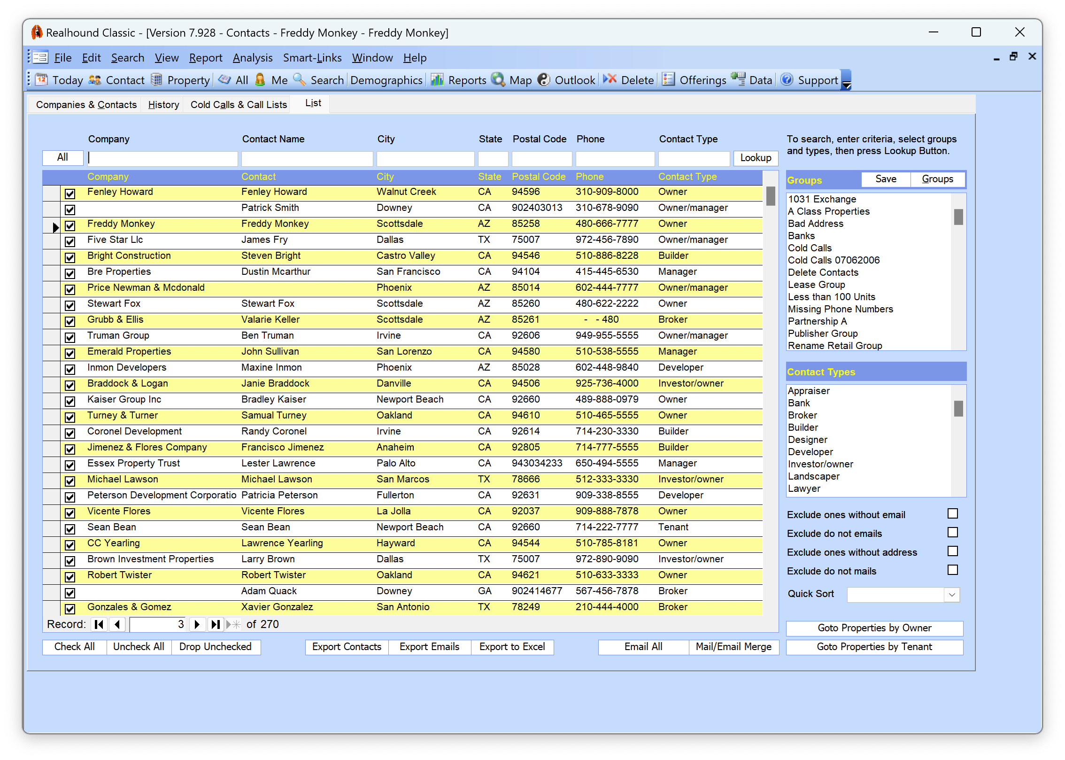Click the Lookup button
Image resolution: width=1065 pixels, height=760 pixels.
pyautogui.click(x=756, y=158)
